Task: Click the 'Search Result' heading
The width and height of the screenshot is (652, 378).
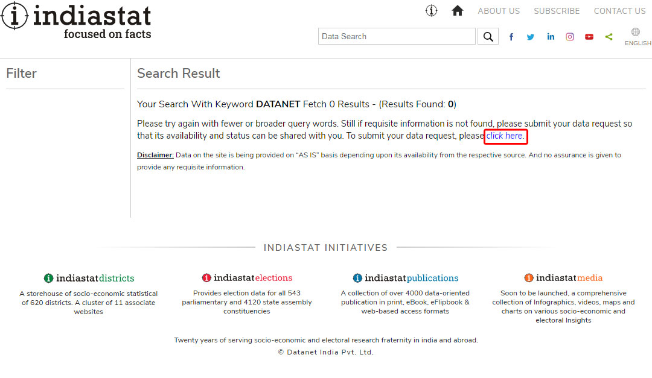Action: pos(178,74)
